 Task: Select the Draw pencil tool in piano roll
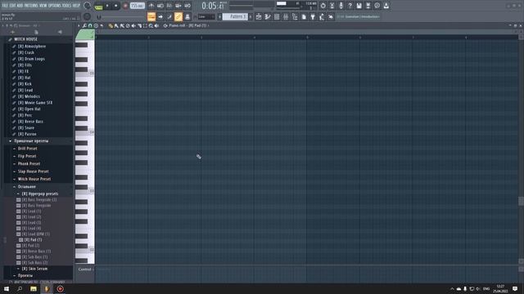111,25
